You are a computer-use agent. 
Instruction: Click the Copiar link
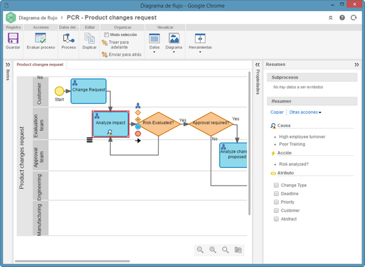[277, 112]
